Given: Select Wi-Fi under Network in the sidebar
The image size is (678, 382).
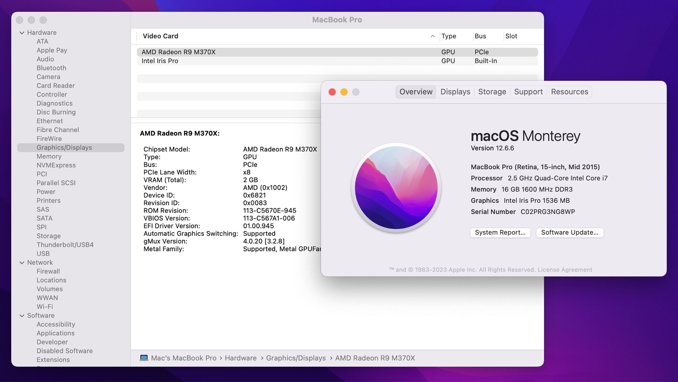Looking at the screenshot, I should pyautogui.click(x=44, y=306).
